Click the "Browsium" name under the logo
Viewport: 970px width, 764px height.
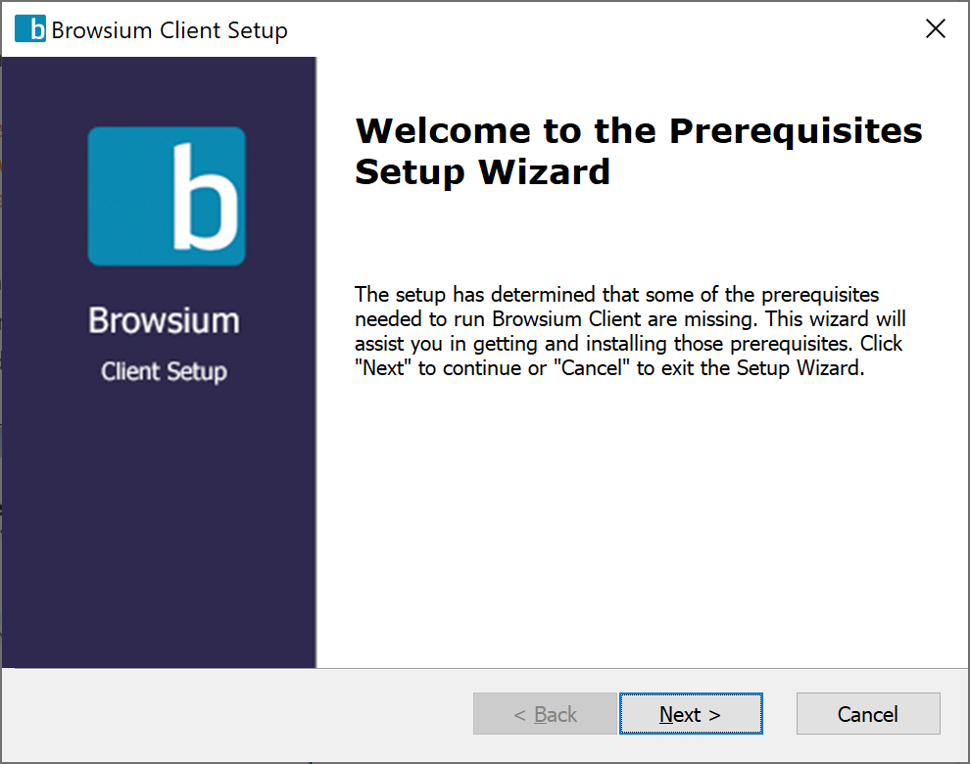click(164, 320)
